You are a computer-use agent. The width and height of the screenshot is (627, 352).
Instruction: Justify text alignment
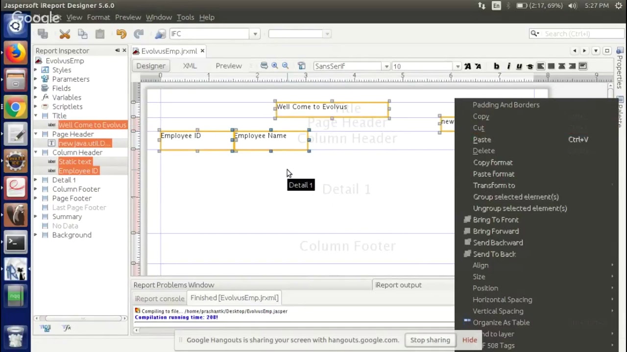(551, 66)
